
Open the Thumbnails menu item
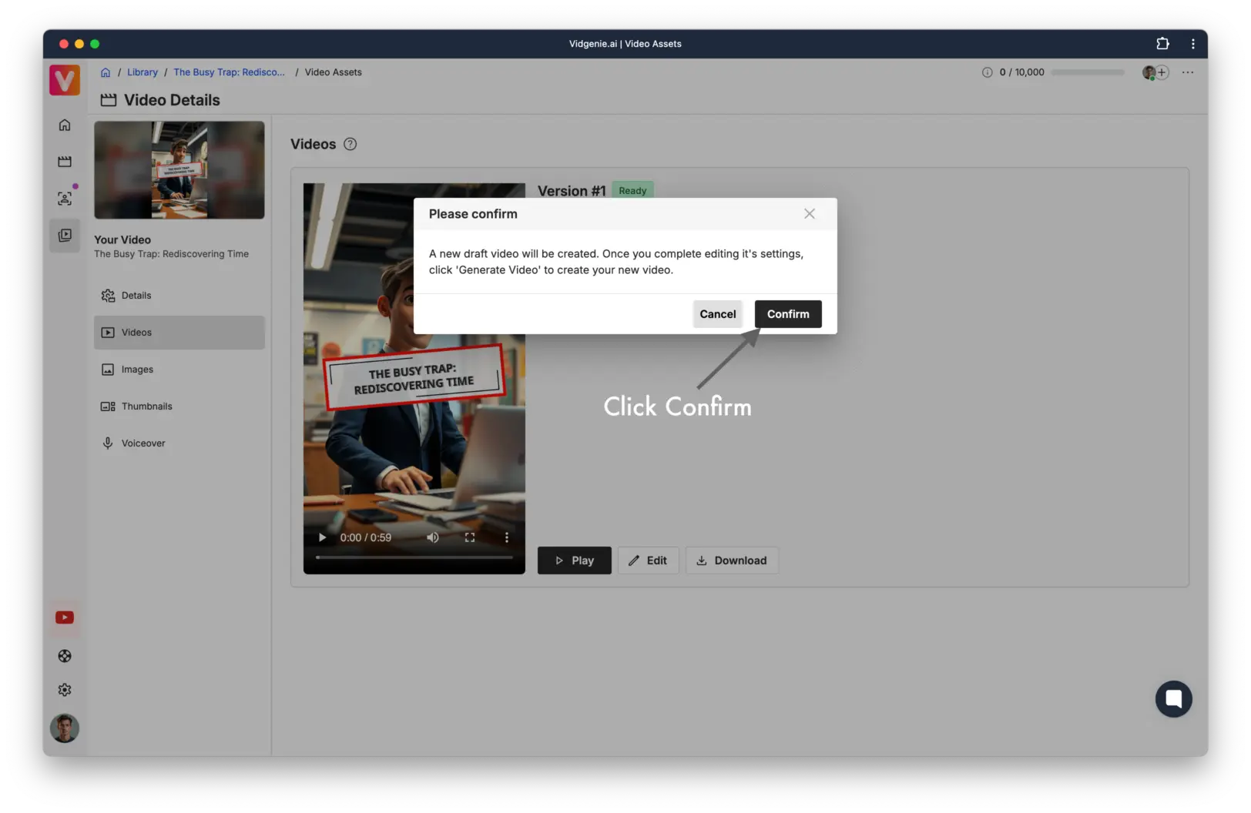click(x=179, y=406)
